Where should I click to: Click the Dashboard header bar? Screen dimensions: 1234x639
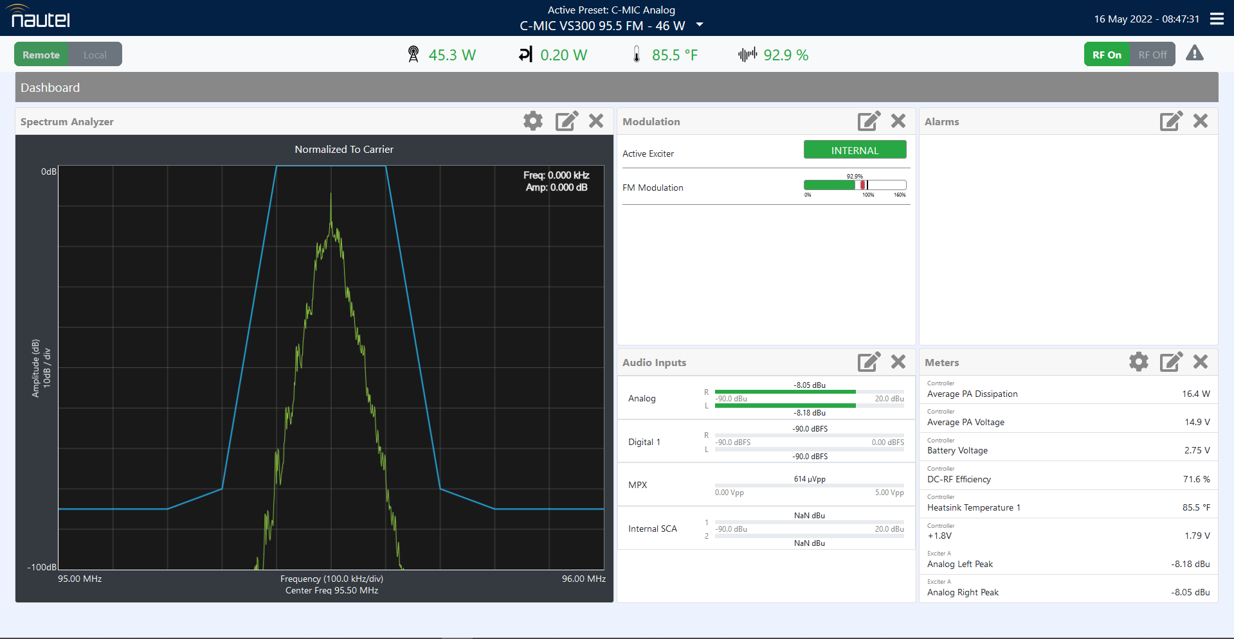617,87
